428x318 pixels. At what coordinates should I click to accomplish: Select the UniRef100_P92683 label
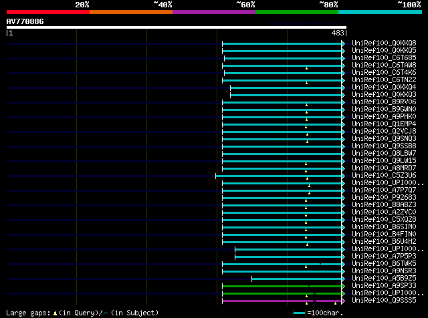[384, 198]
